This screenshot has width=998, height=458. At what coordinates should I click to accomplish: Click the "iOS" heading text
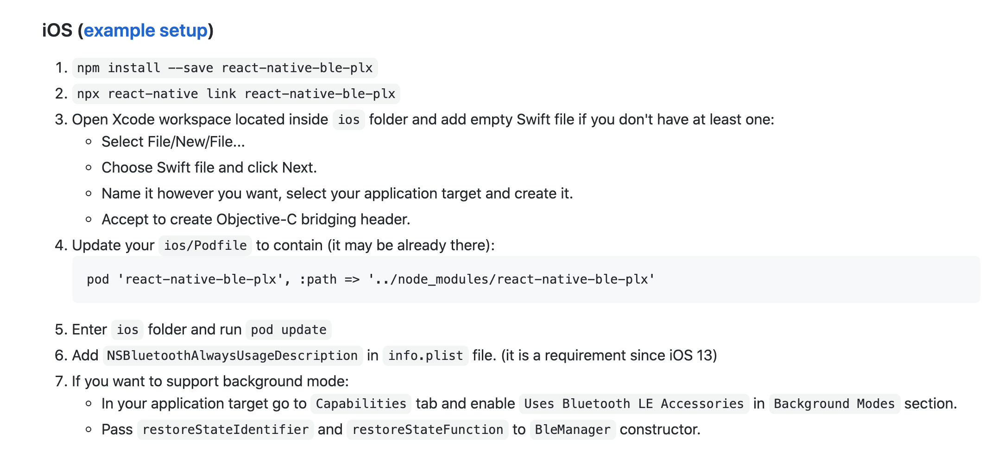pyautogui.click(x=57, y=30)
